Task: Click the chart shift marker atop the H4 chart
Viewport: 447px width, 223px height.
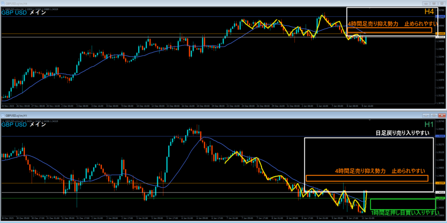Action: point(370,9)
